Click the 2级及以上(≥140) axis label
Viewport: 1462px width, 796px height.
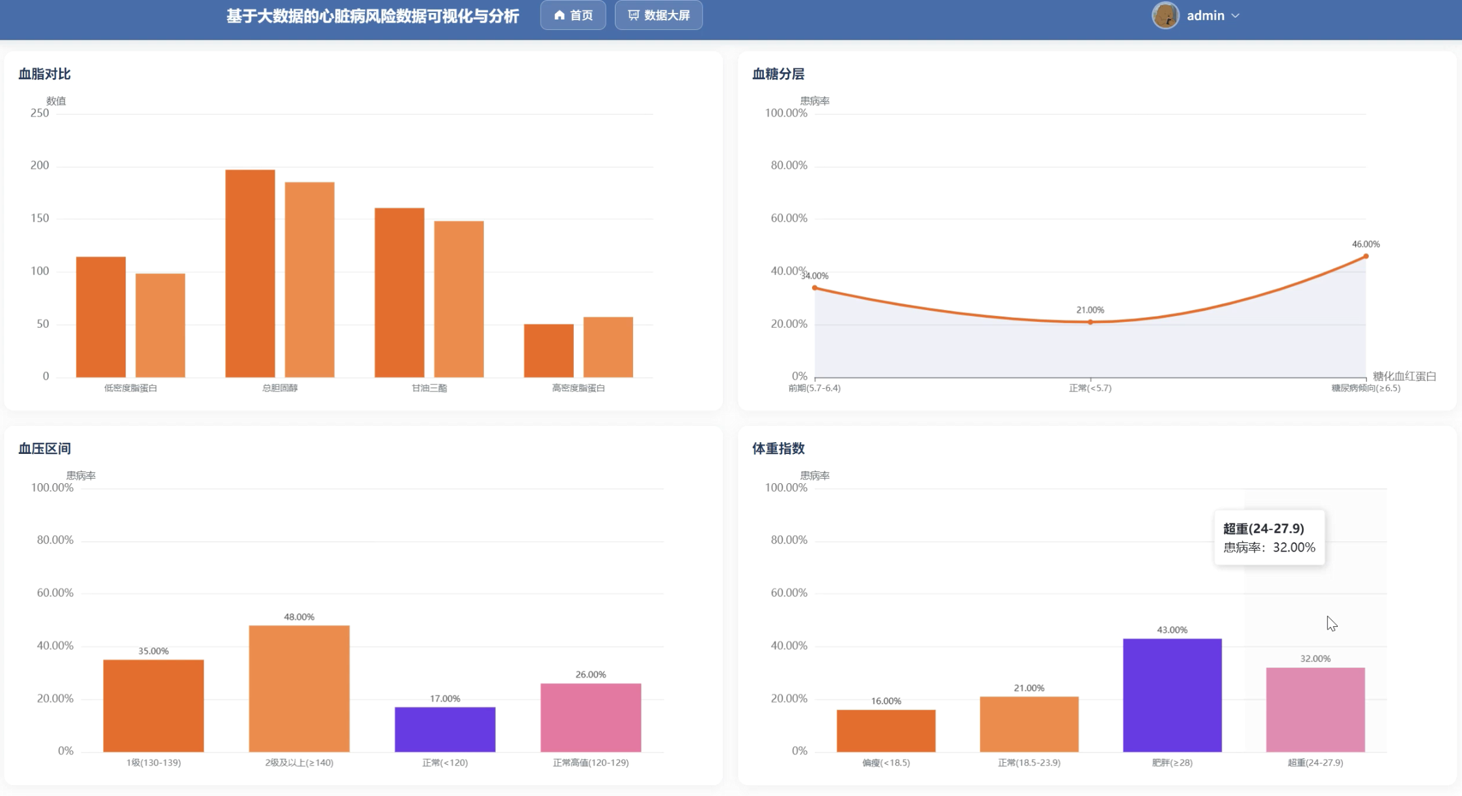pos(299,763)
